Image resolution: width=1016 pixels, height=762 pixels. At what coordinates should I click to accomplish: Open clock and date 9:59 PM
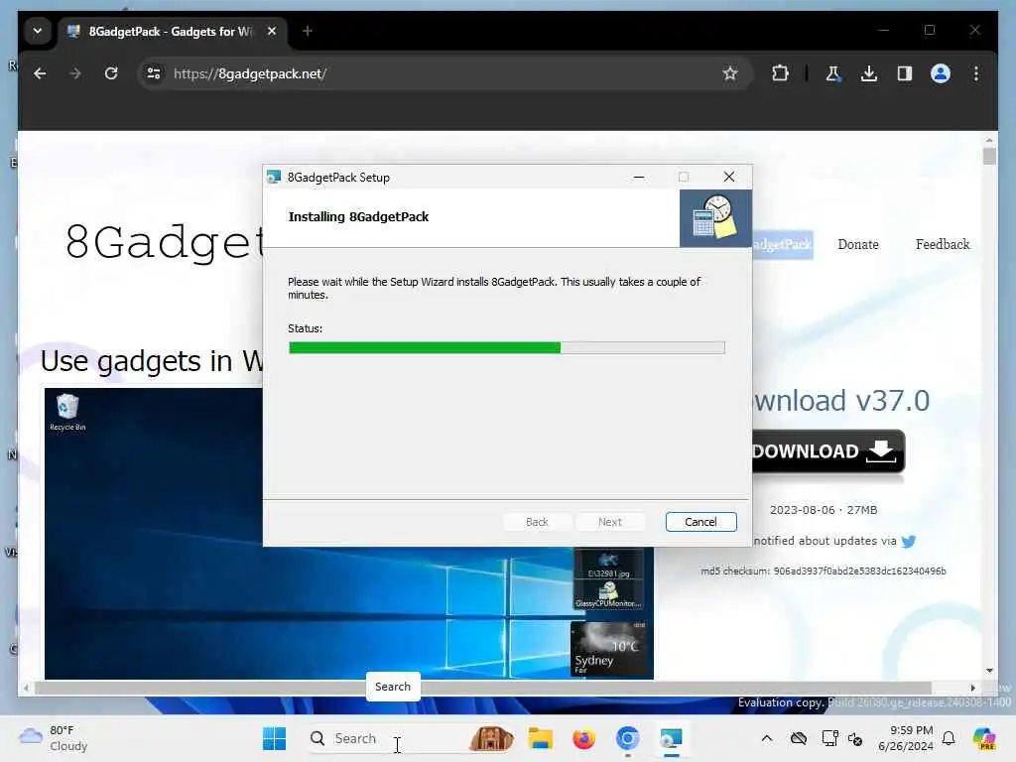pyautogui.click(x=906, y=738)
